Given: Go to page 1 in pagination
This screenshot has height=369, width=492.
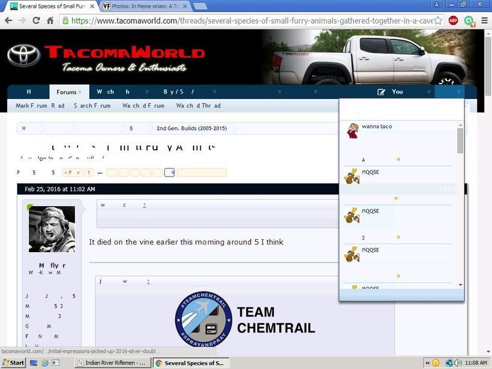Looking at the screenshot, I should (x=89, y=173).
